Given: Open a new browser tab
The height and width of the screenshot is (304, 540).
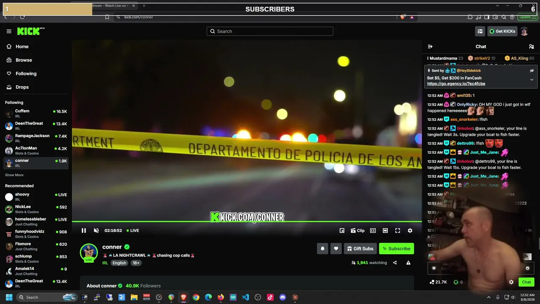Looking at the screenshot, I should (144, 6).
